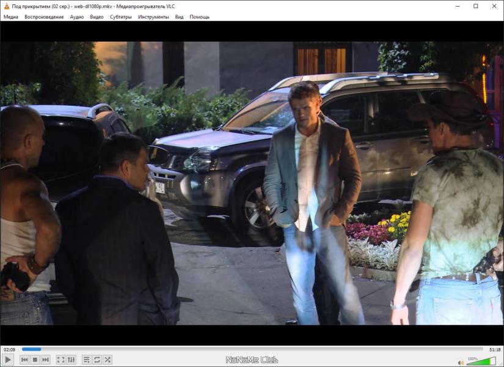Show the playlist view
Image resolution: width=504 pixels, height=367 pixels.
[x=87, y=360]
